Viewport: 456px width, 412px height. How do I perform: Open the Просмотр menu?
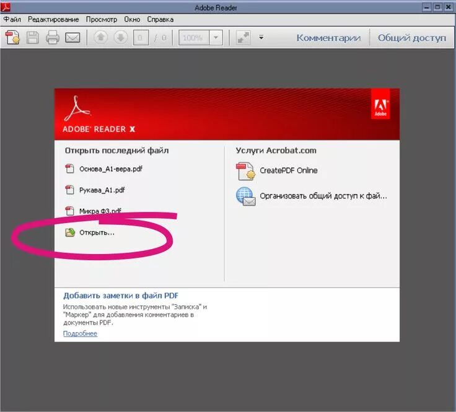101,19
